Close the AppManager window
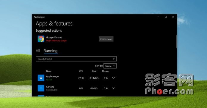 (x=173, y=17)
